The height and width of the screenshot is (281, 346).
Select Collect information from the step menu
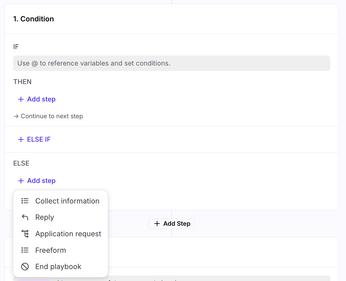[67, 201]
